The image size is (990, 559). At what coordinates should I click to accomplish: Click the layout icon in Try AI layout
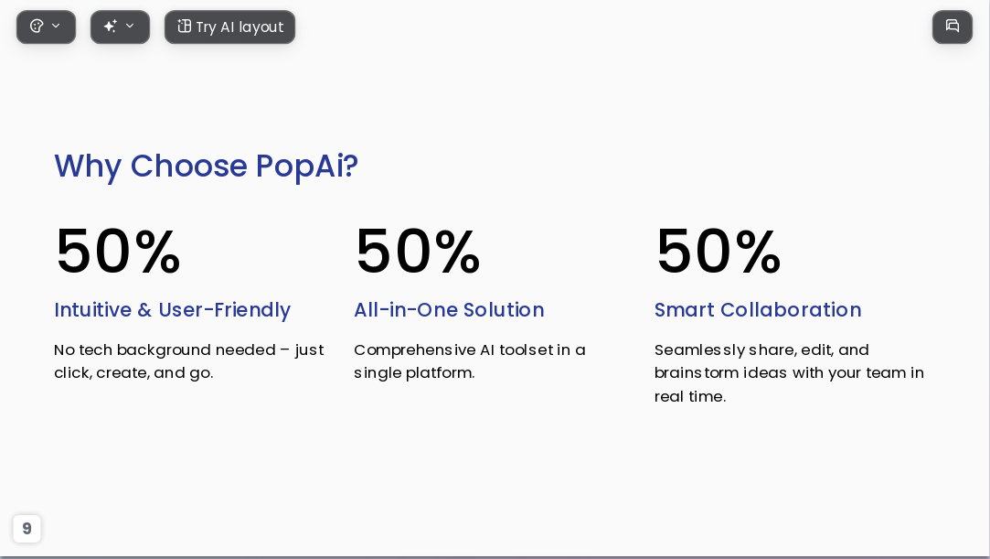click(x=184, y=27)
